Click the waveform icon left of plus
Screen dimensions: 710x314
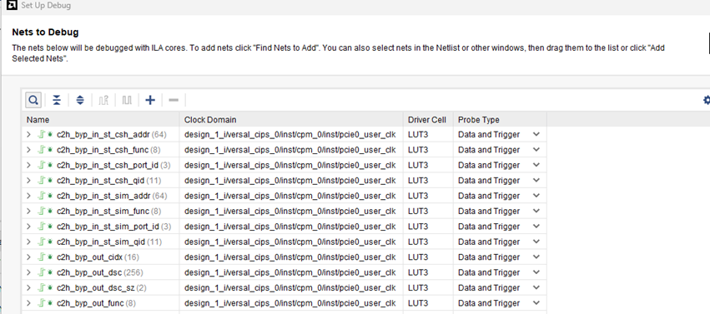point(127,100)
